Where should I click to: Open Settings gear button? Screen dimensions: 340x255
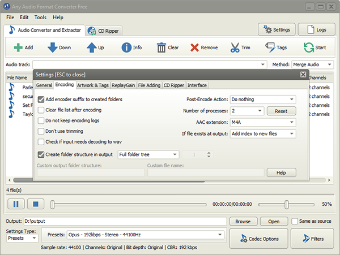point(277,29)
